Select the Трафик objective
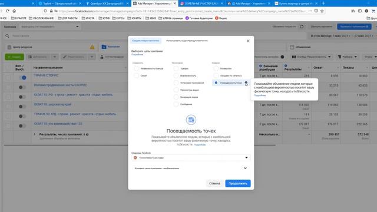 click(176, 68)
